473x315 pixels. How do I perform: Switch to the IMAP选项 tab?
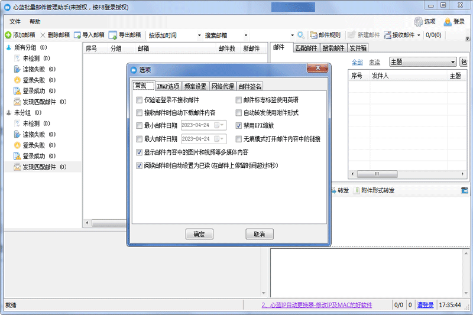(x=168, y=87)
